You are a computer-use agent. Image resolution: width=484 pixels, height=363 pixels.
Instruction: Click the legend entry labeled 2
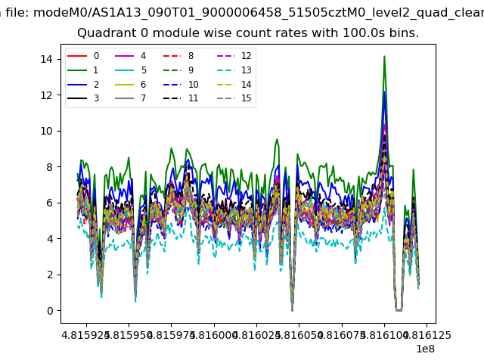click(83, 84)
